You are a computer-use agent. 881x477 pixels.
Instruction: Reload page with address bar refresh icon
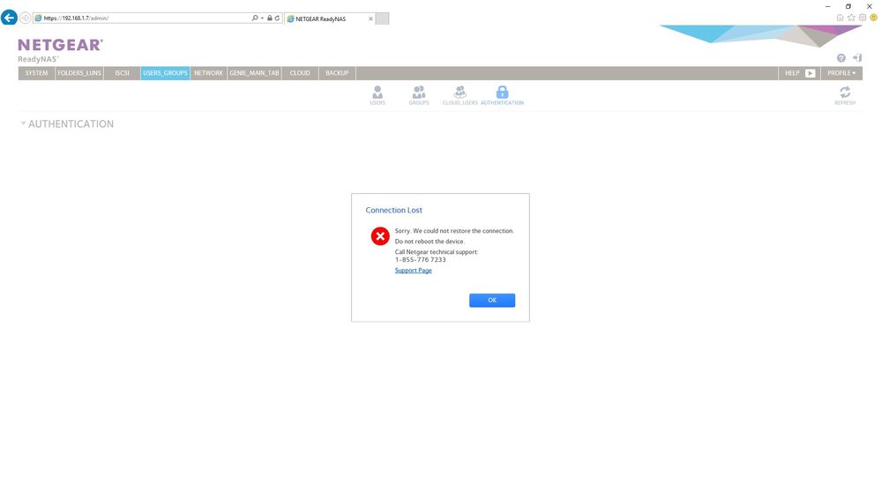click(277, 18)
